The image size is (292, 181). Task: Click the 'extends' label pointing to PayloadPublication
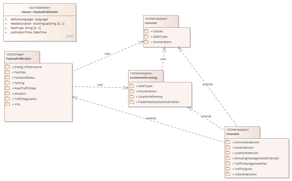tap(151, 118)
